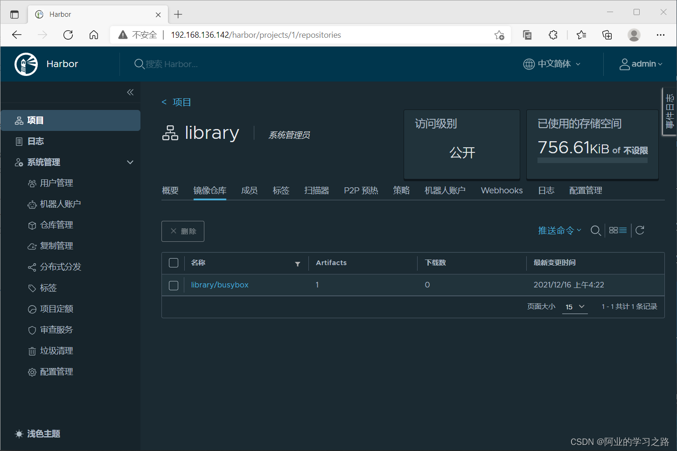The width and height of the screenshot is (677, 451).
Task: Go back in browser history
Action: (x=17, y=35)
